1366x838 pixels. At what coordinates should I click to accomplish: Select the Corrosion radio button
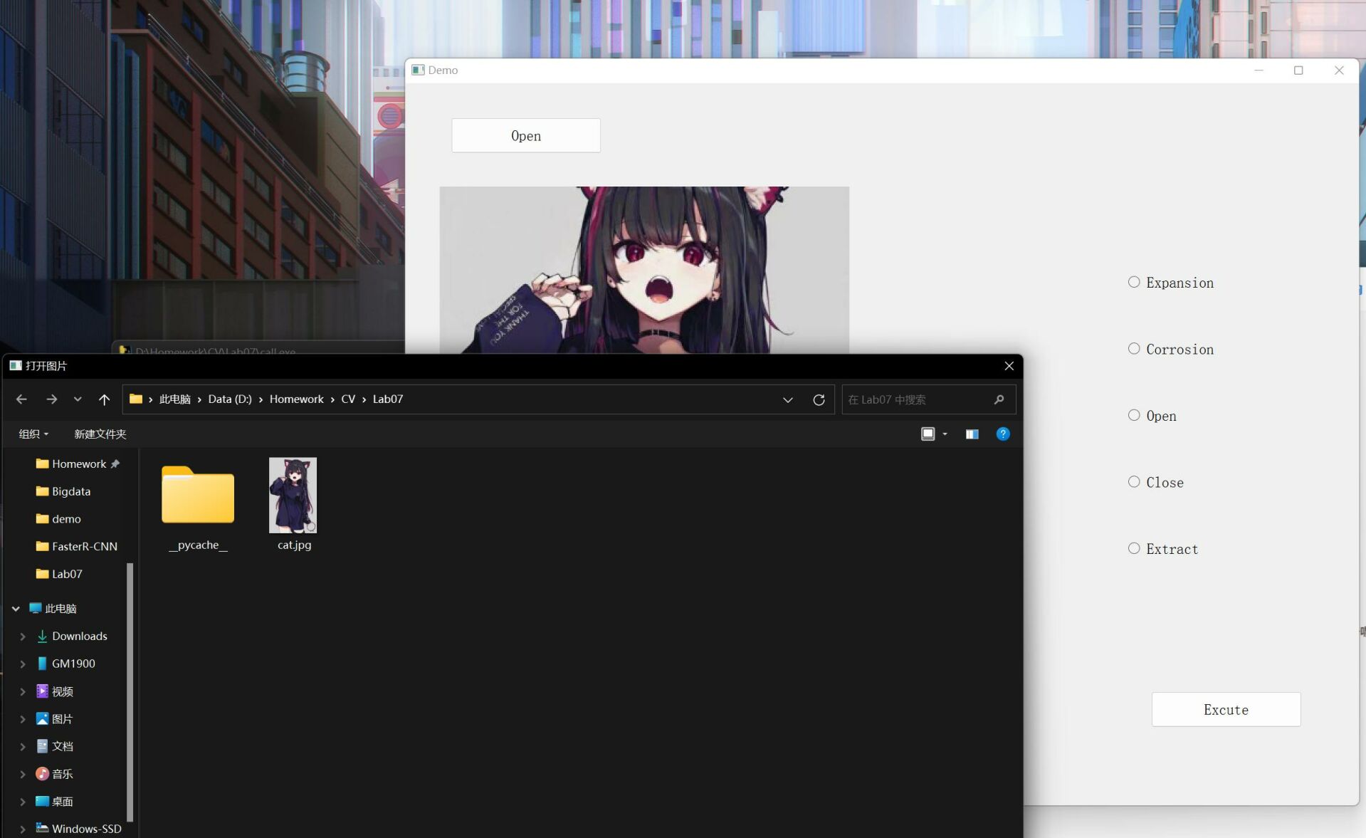click(1134, 349)
